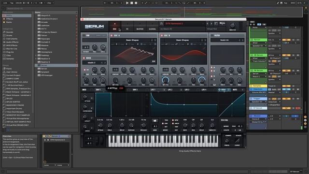The image size is (309, 174).
Task: Open the Notch 24 filter type menu
Action: (224, 40)
